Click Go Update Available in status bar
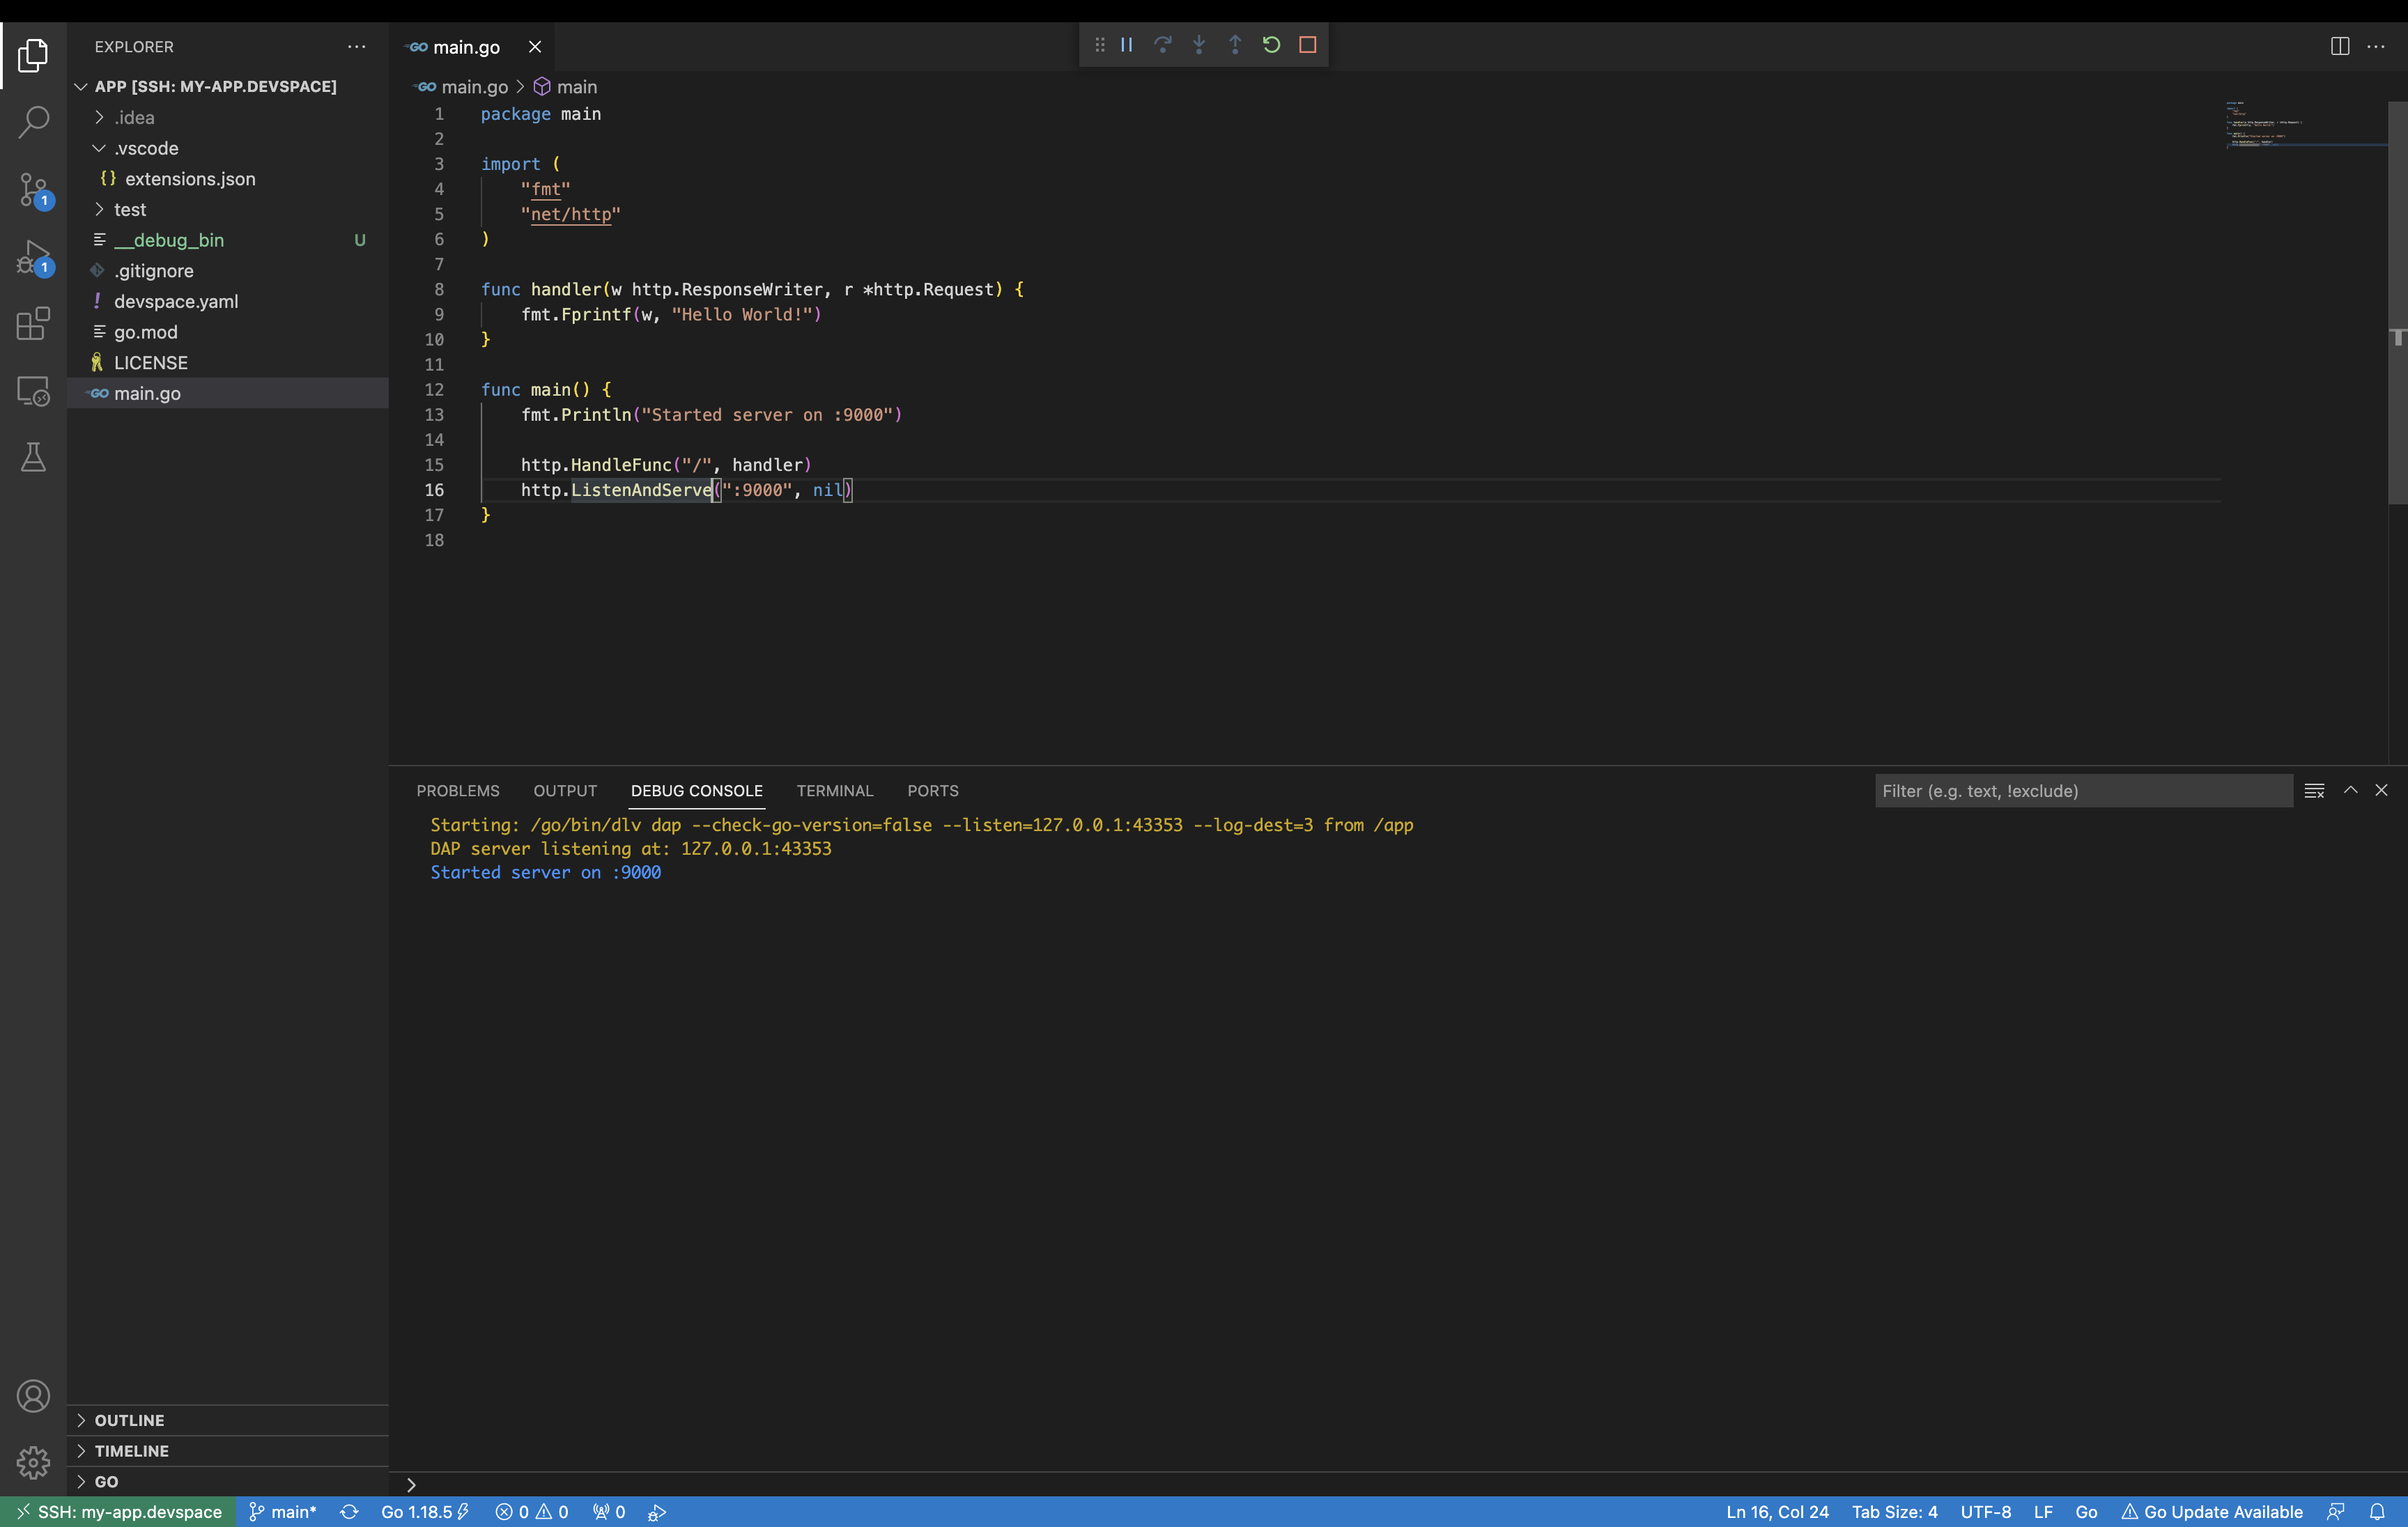This screenshot has width=2408, height=1527. [x=2212, y=1512]
